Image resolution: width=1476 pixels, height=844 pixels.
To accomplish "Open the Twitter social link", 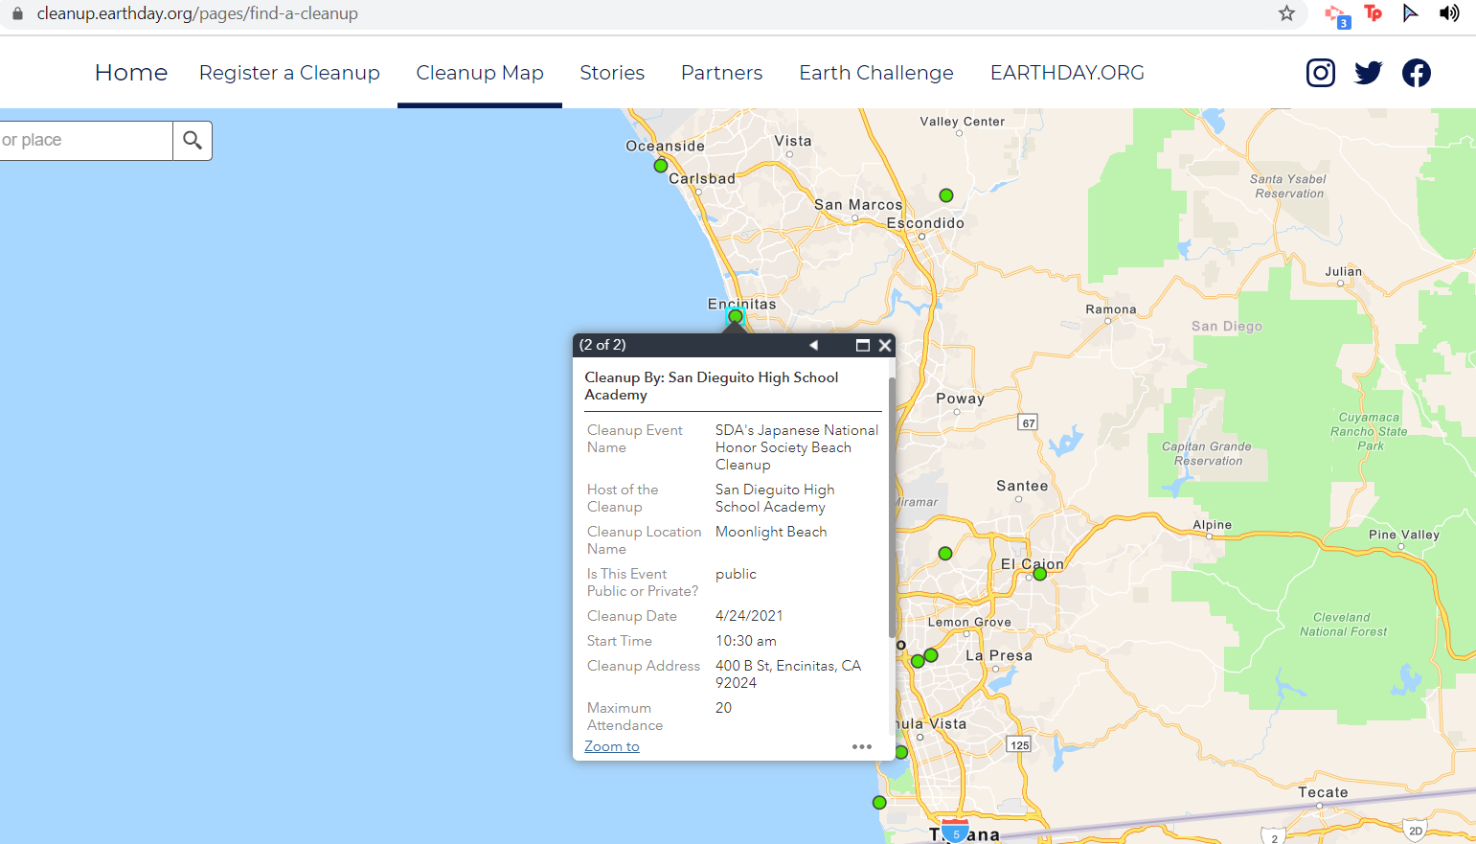I will pos(1369,73).
